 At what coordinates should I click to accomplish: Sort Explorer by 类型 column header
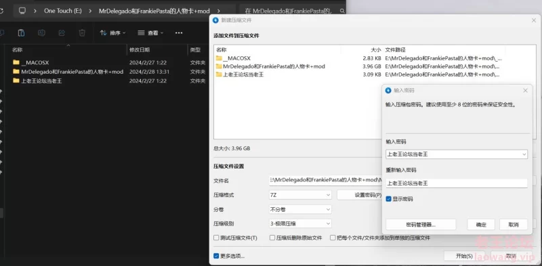195,49
